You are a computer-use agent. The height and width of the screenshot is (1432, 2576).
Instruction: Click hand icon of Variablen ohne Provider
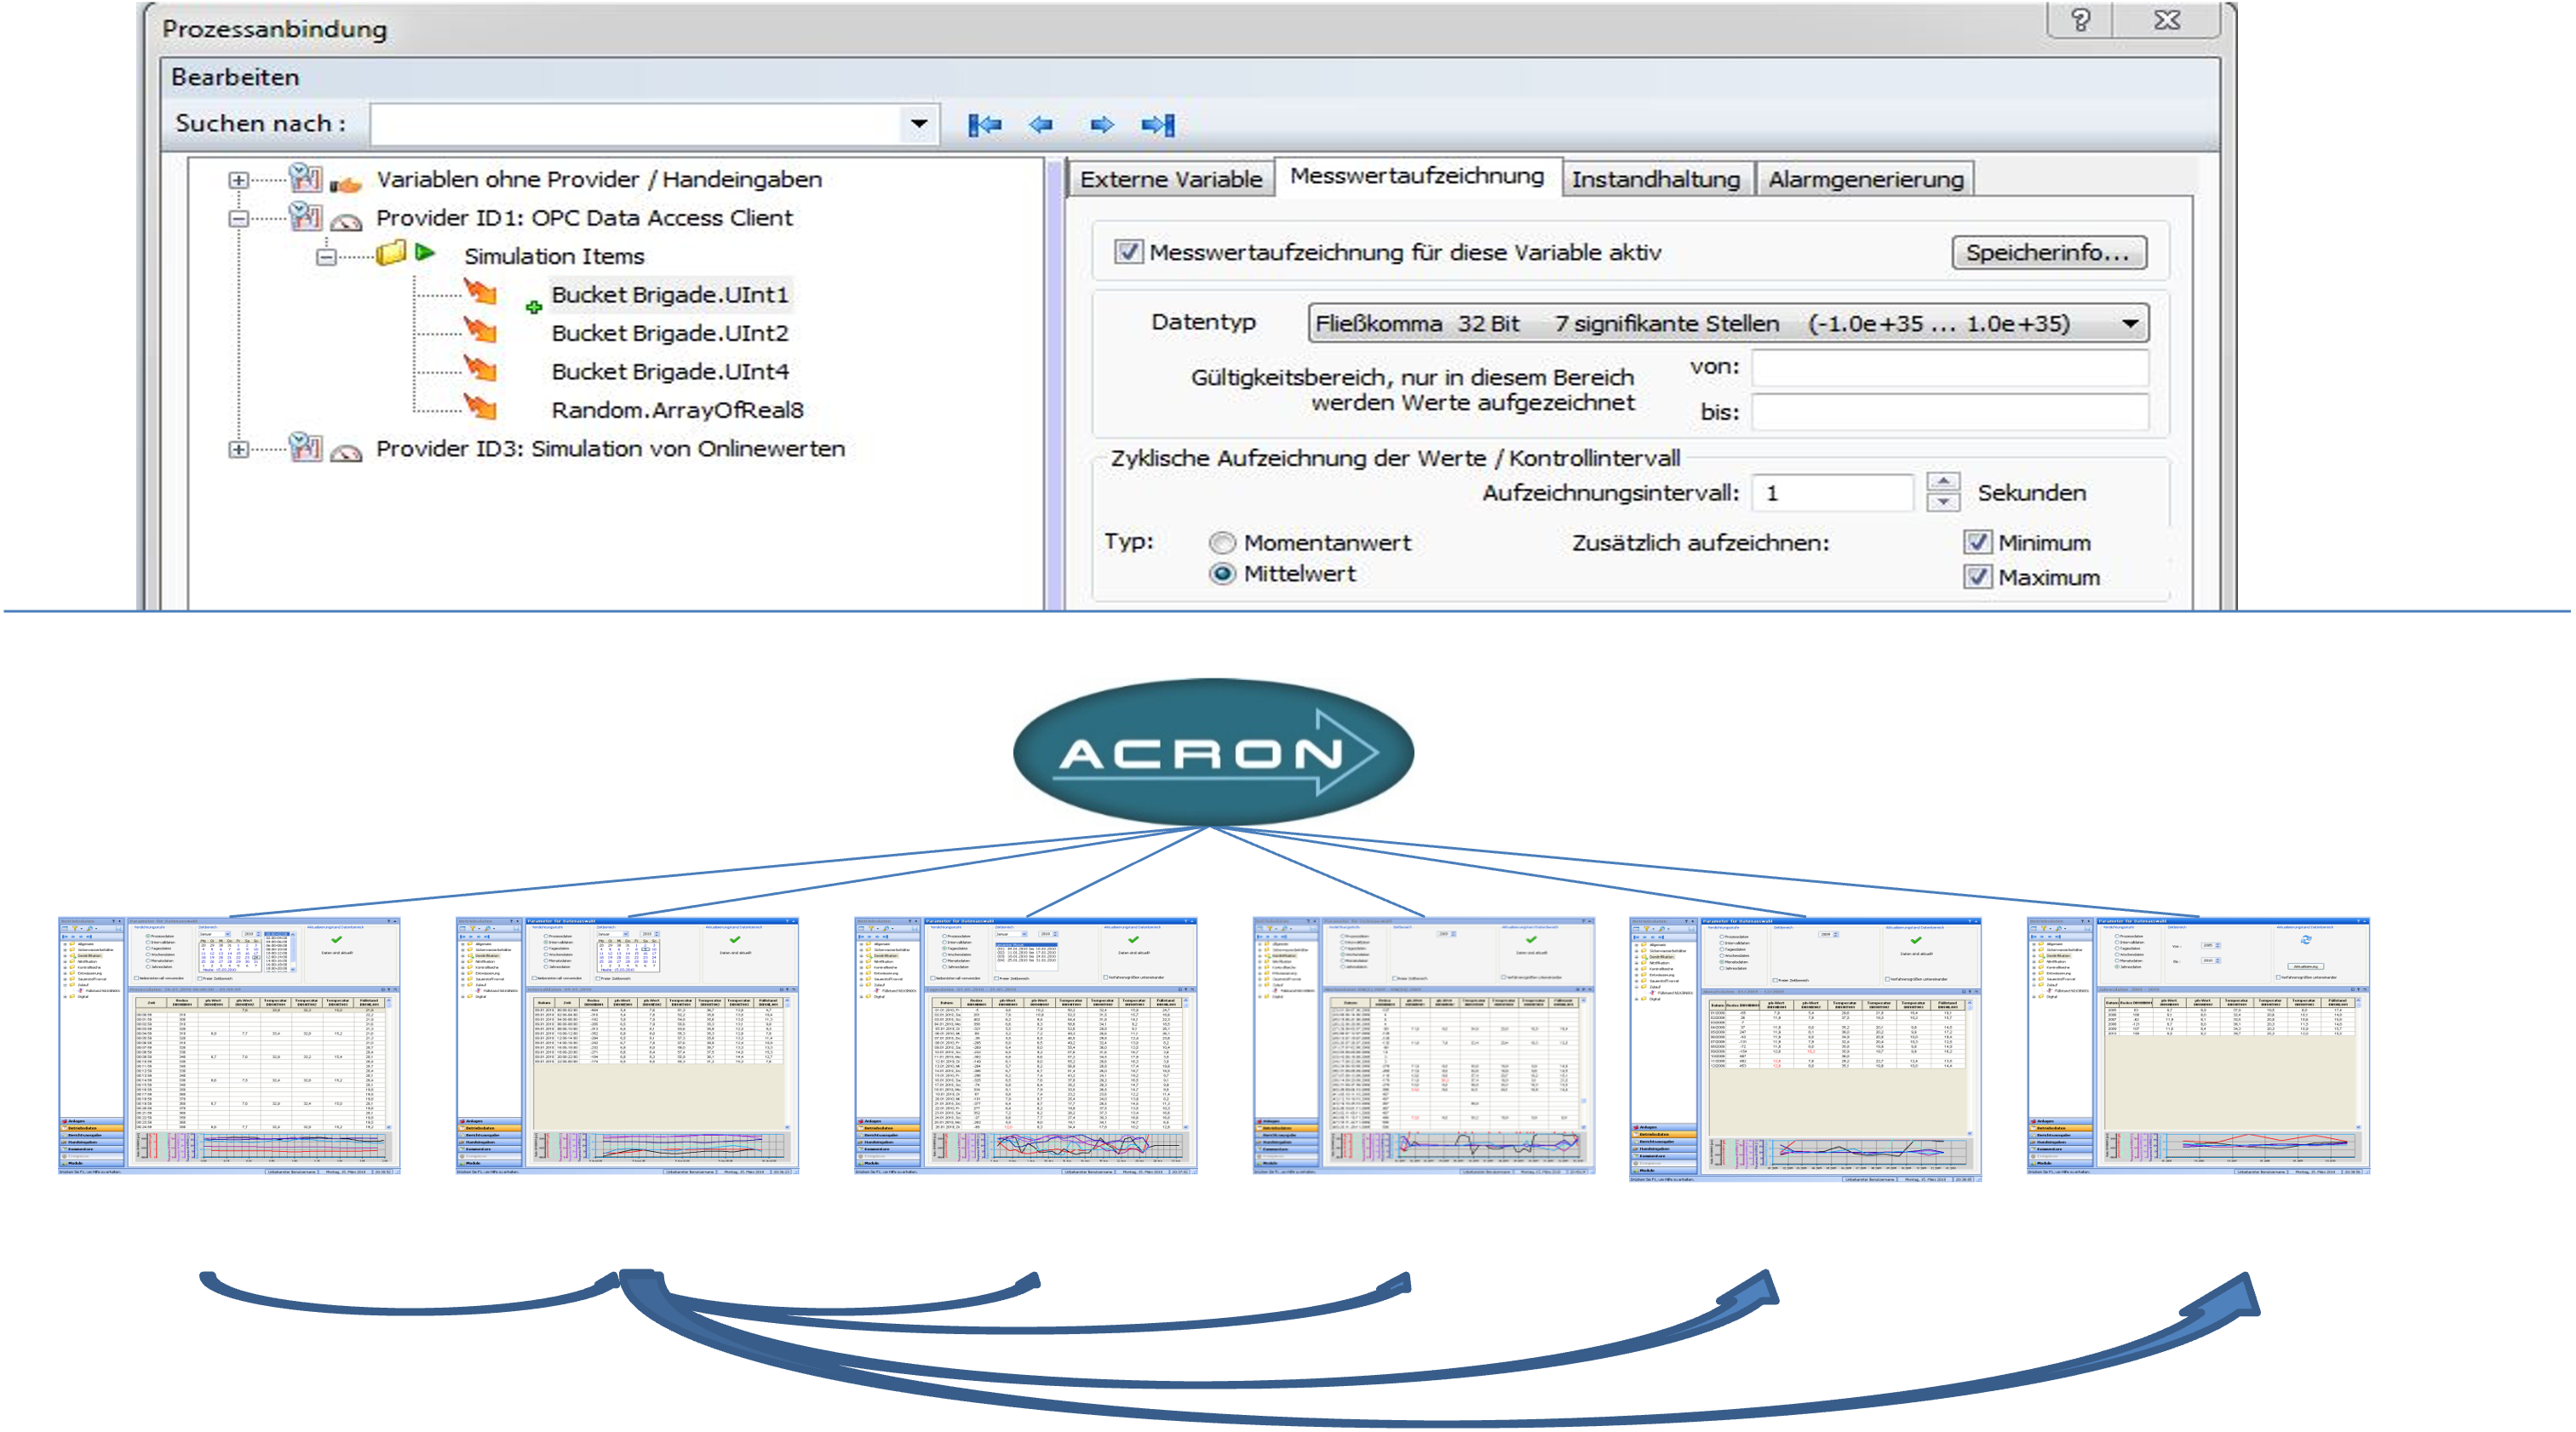tap(345, 183)
